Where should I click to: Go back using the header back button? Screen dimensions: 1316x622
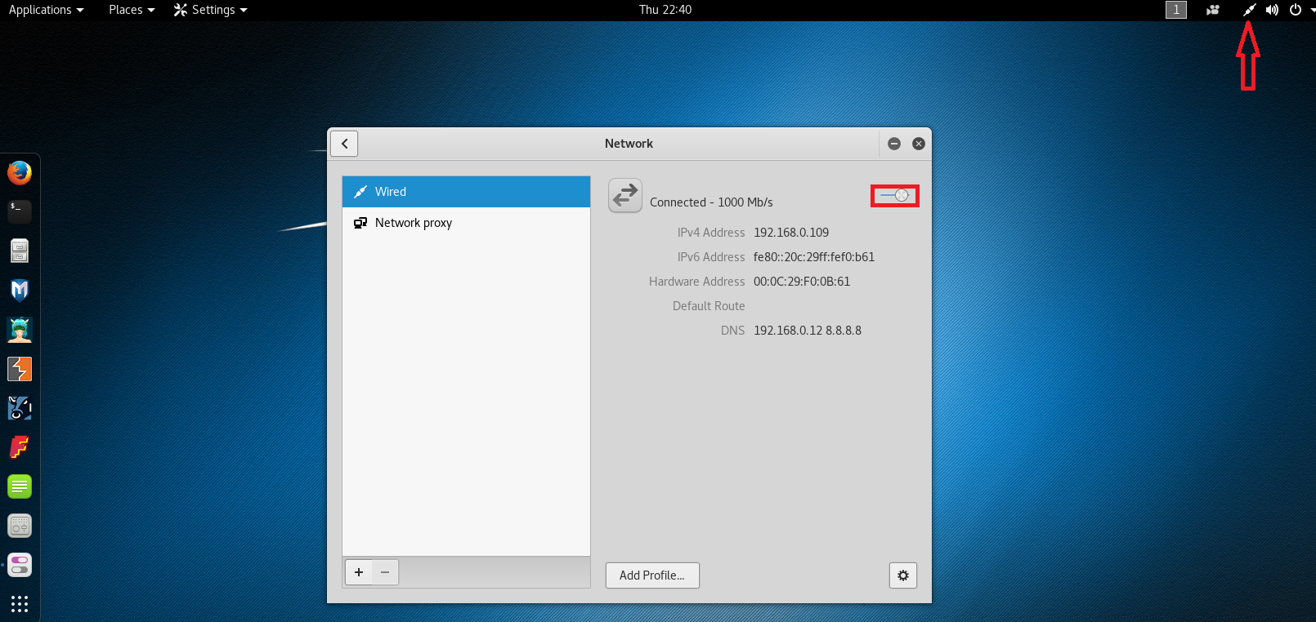coord(344,144)
